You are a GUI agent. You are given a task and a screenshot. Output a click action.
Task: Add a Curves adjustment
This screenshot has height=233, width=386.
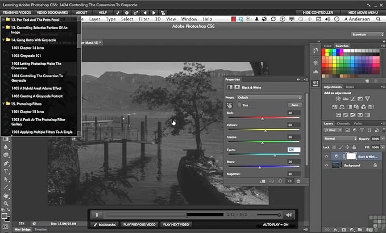pyautogui.click(x=353, y=99)
